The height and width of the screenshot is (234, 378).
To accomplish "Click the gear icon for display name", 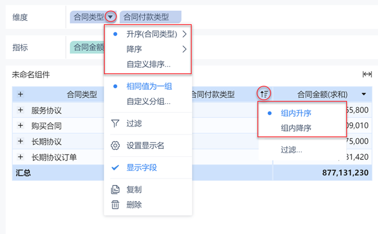I will tap(114, 145).
